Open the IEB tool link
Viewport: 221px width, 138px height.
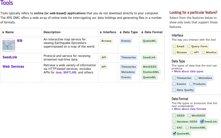20,41
